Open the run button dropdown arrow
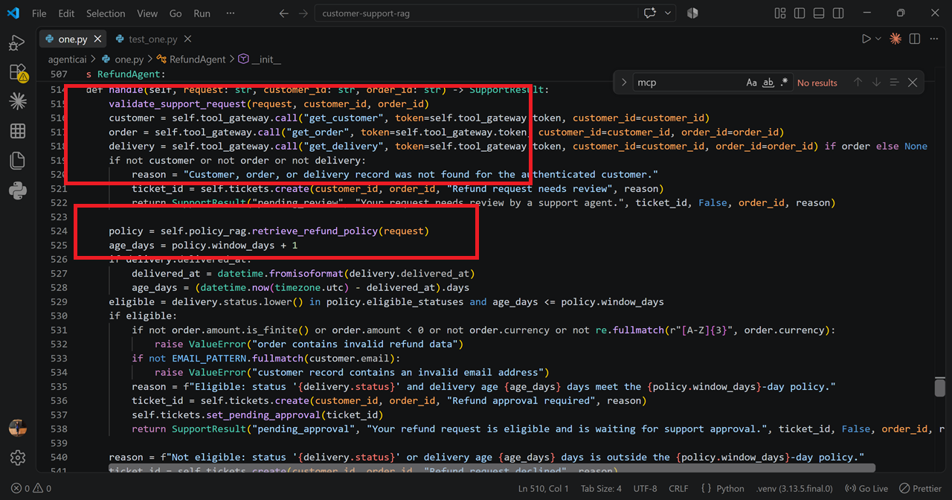The height and width of the screenshot is (500, 952). (x=878, y=39)
